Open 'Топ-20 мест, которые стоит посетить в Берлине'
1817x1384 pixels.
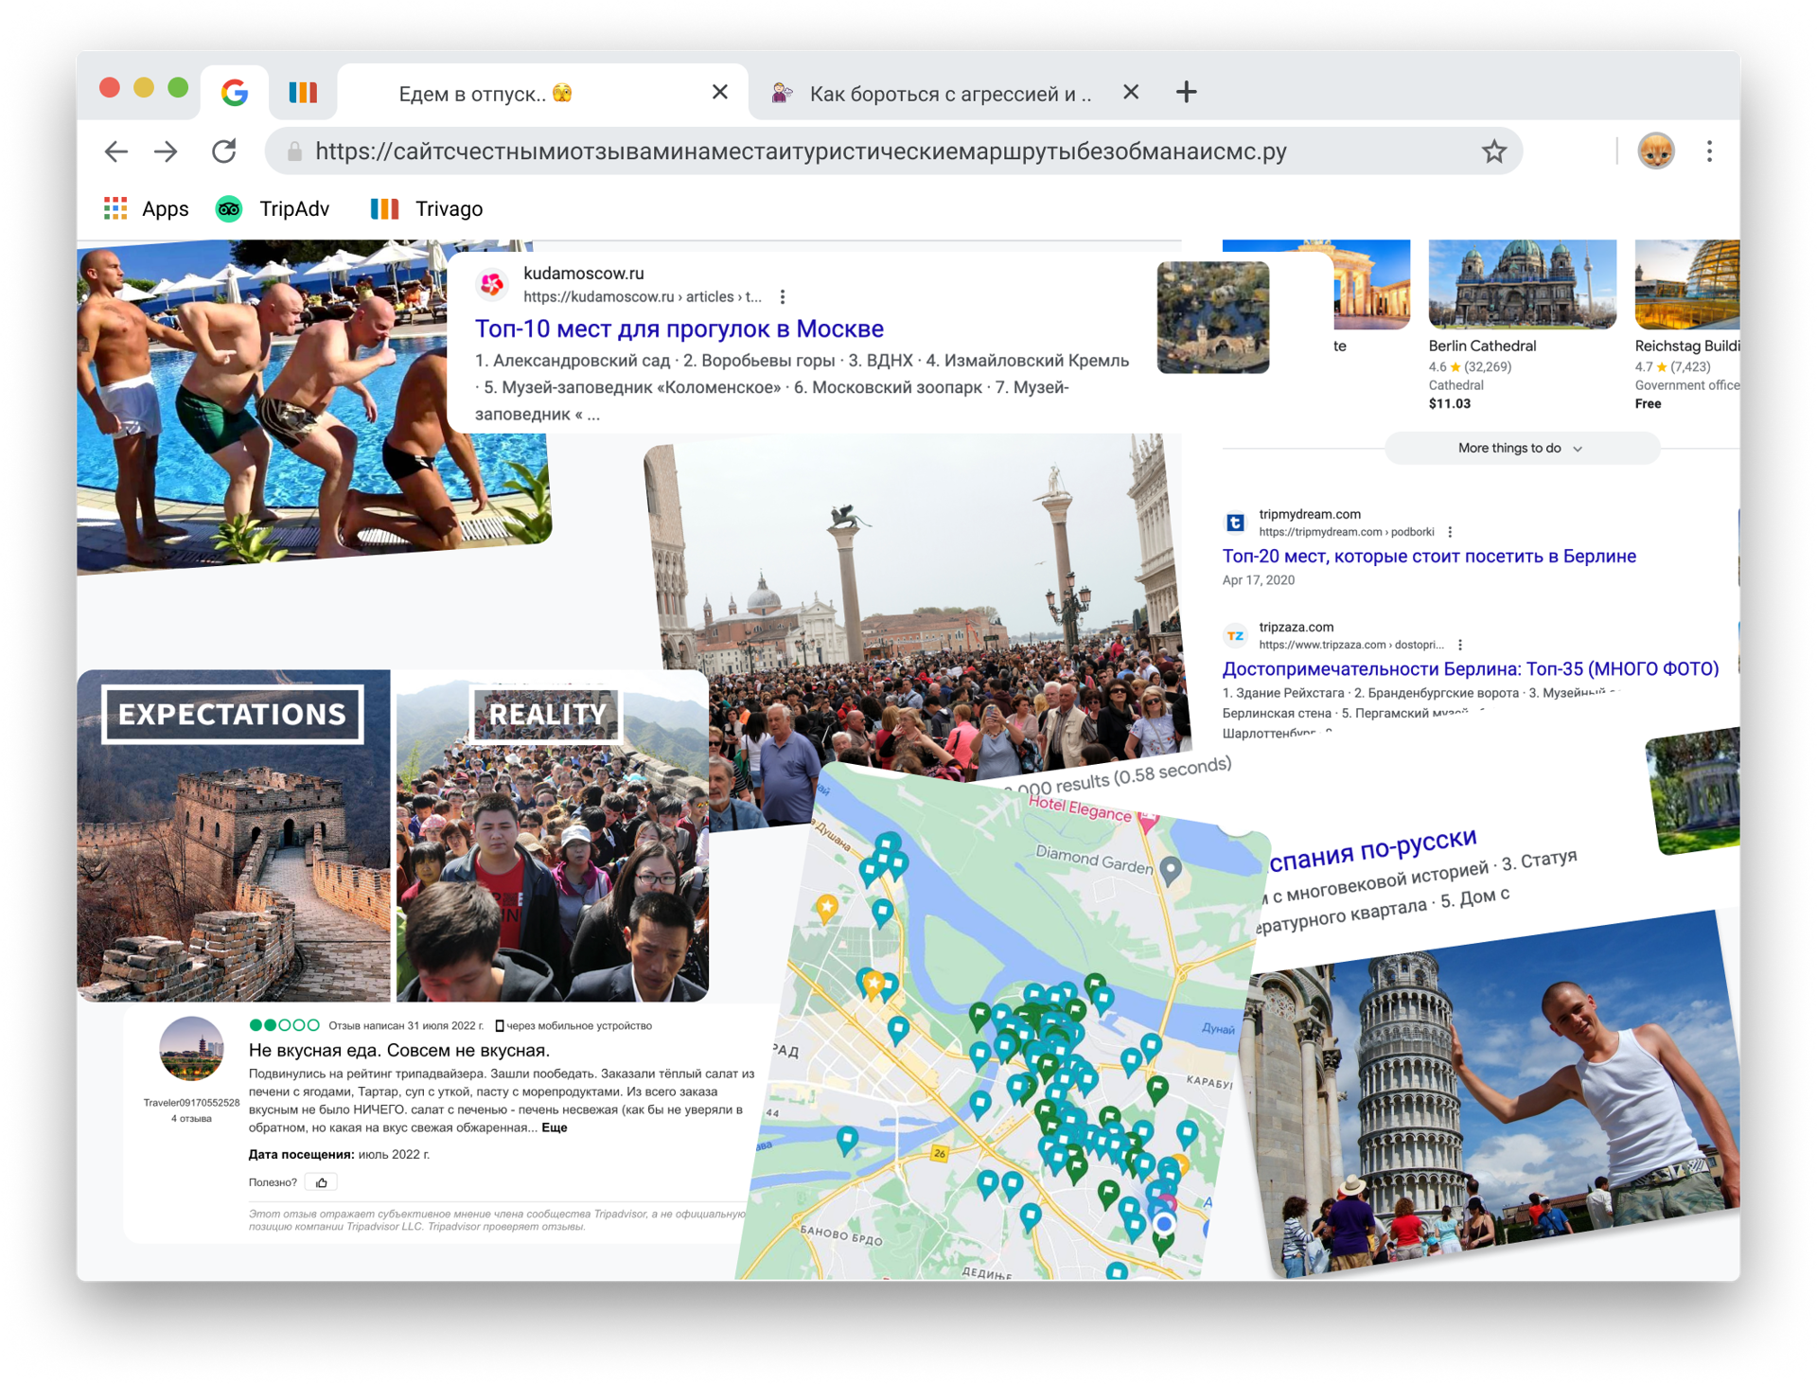pyautogui.click(x=1429, y=557)
